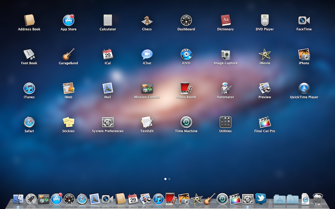The image size is (335, 209).
Task: Open iCal from the Dock
Action: coord(133,199)
